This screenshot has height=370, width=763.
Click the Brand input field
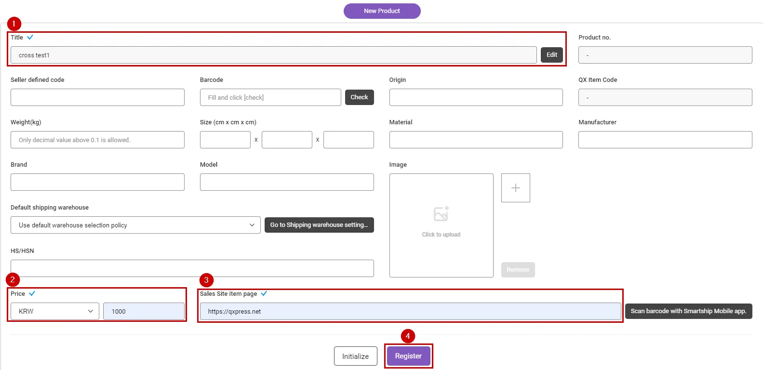97,182
